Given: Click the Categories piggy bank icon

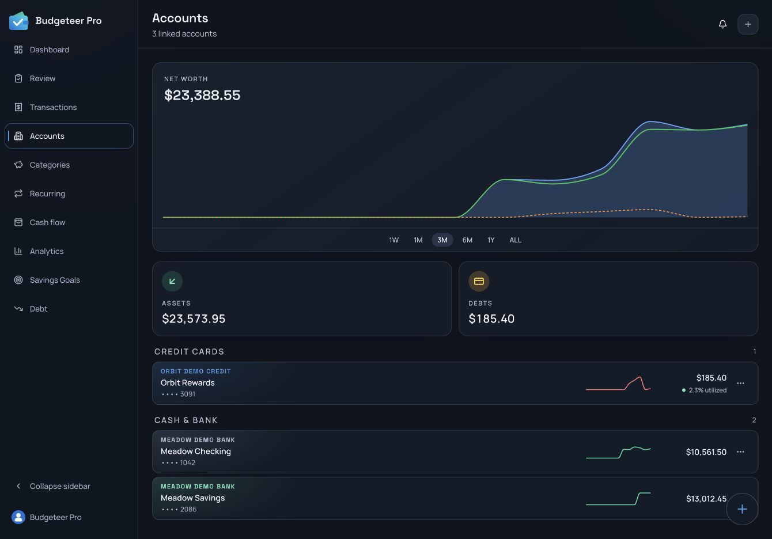Looking at the screenshot, I should click(x=18, y=165).
